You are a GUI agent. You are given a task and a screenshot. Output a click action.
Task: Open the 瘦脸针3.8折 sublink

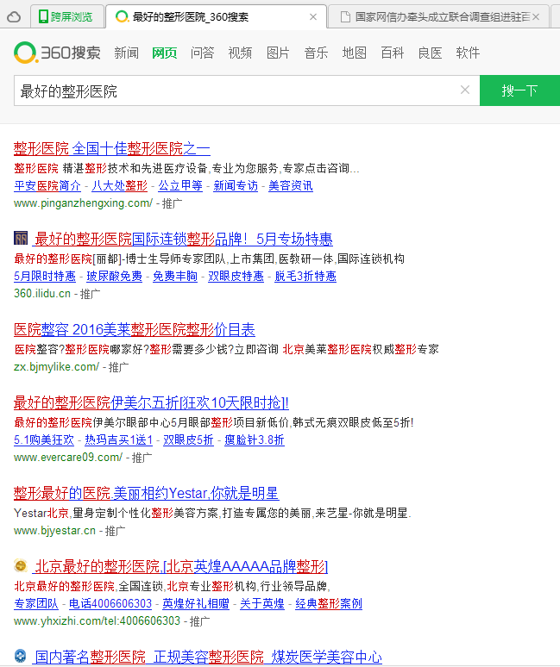pyautogui.click(x=255, y=440)
